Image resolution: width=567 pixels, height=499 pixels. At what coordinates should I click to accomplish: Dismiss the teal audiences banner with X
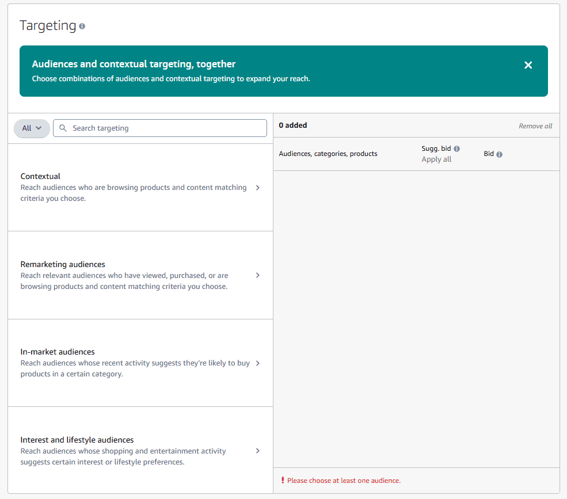tap(528, 65)
